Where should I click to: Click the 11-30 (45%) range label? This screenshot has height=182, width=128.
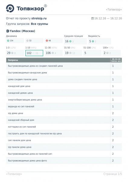51,48
